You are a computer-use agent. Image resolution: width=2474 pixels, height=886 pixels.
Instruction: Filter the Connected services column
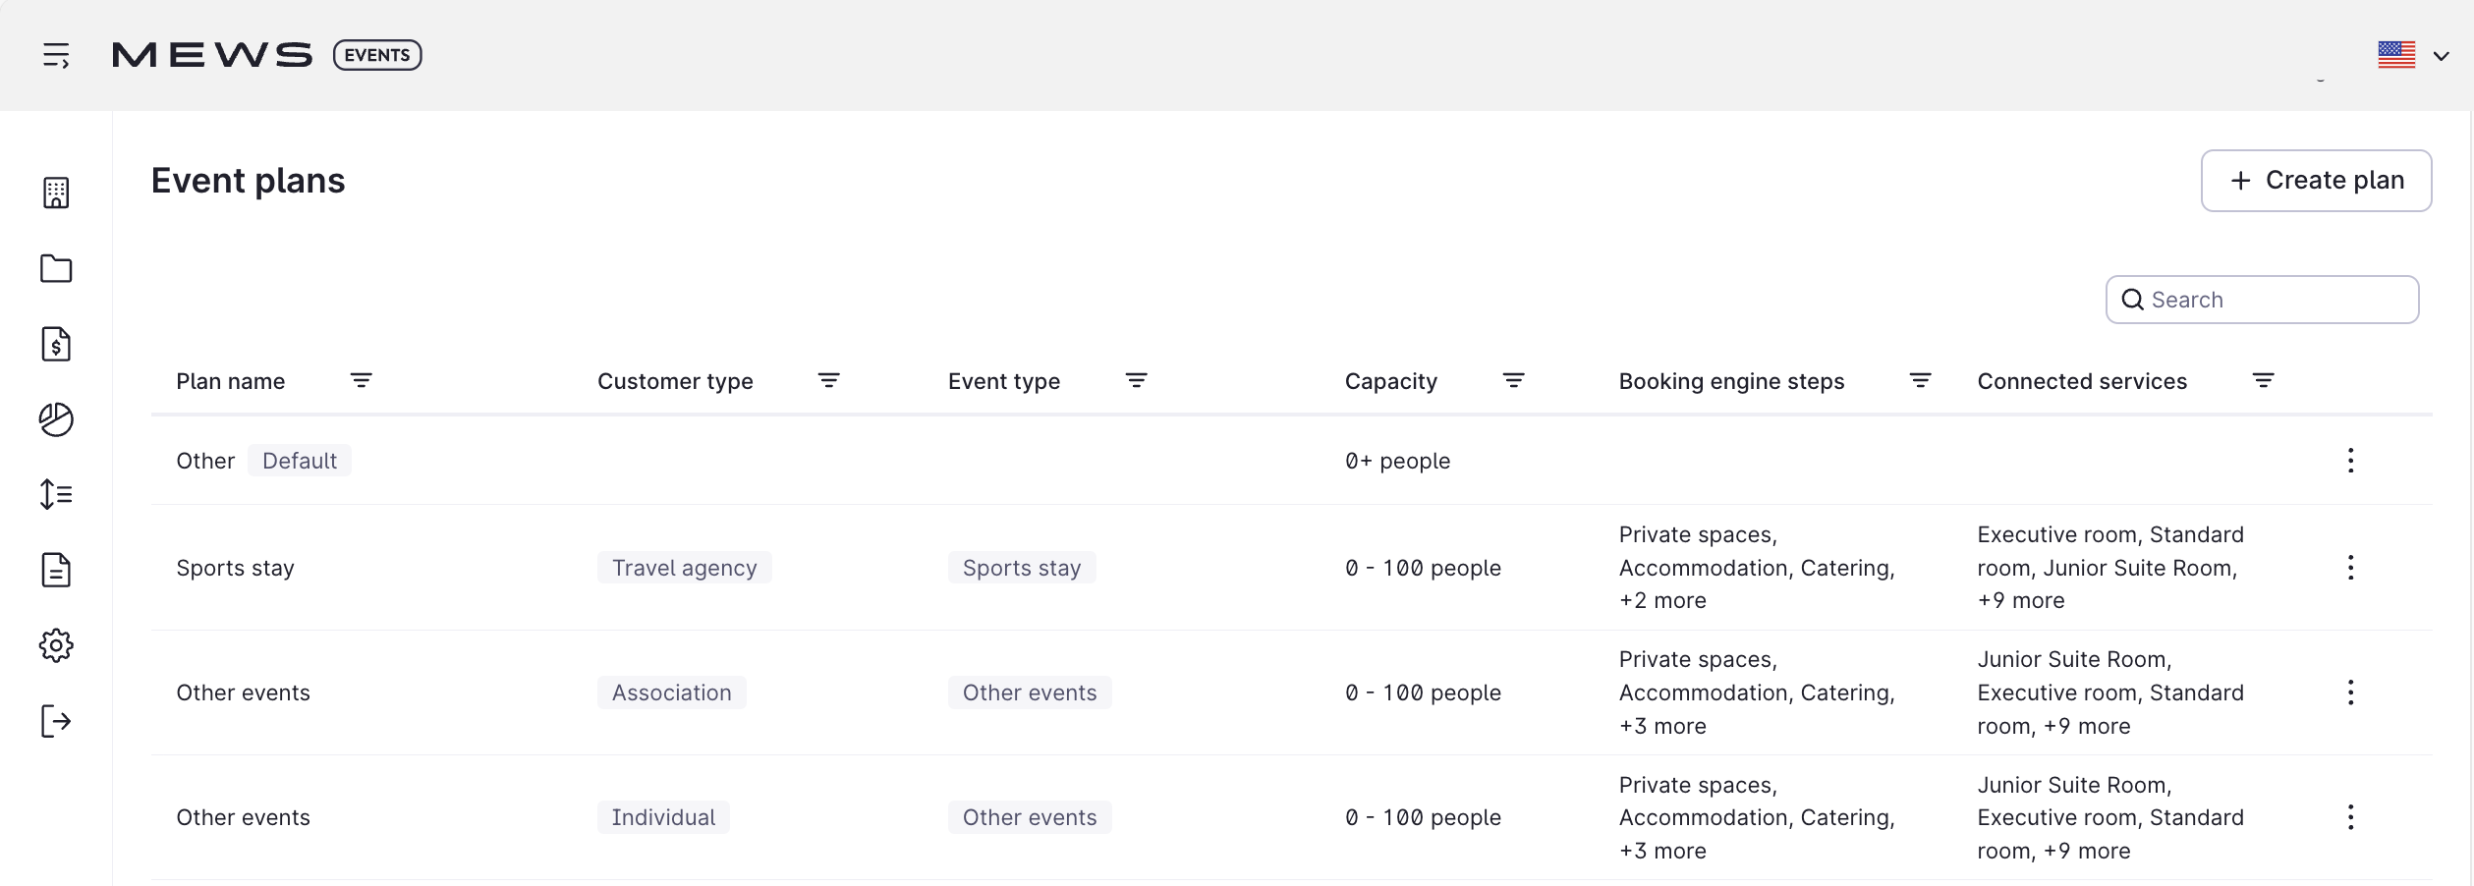pos(2264,381)
